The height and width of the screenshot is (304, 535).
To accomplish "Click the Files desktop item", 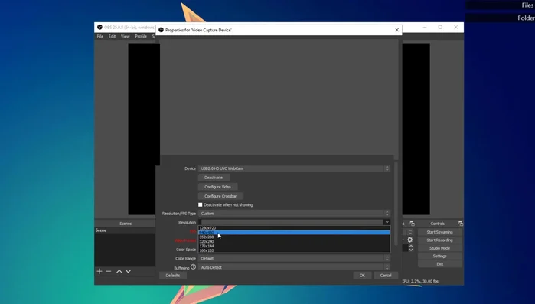I will (x=527, y=5).
